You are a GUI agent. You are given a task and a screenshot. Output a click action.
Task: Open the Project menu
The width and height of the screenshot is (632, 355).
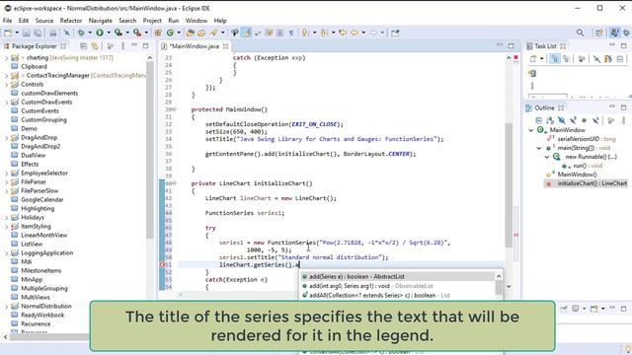coord(152,21)
